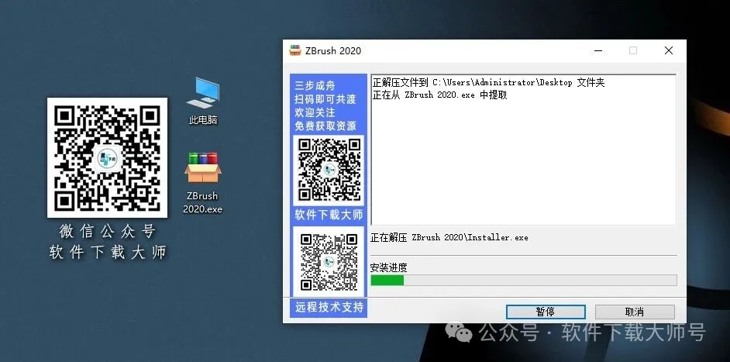730x362 pixels.
Task: Click the 扫码即可共渡 sidebar text
Action: (x=325, y=99)
